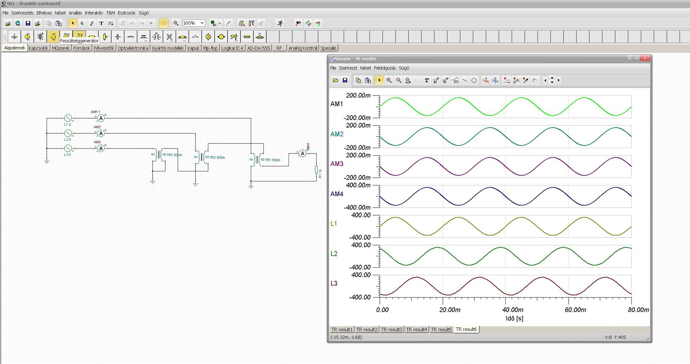Viewport: 690px width, 364px height.
Task: Open the Interaktív menu
Action: tap(94, 13)
